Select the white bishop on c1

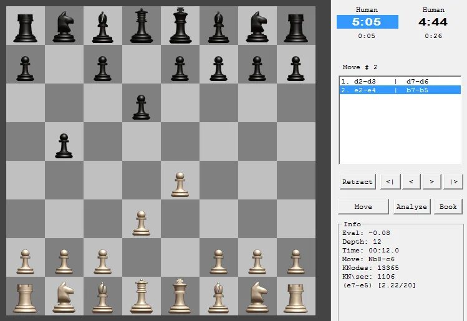coord(102,297)
